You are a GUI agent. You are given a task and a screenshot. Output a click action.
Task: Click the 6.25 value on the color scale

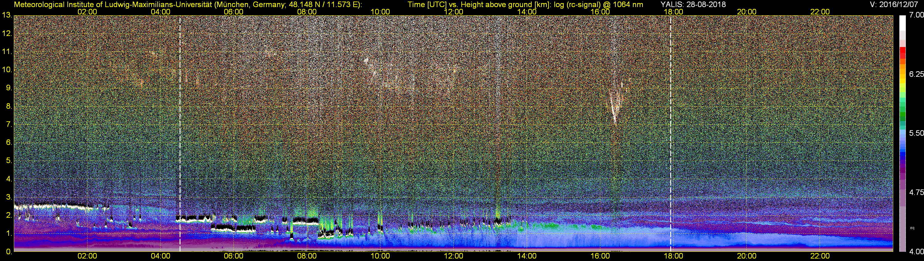tap(917, 74)
